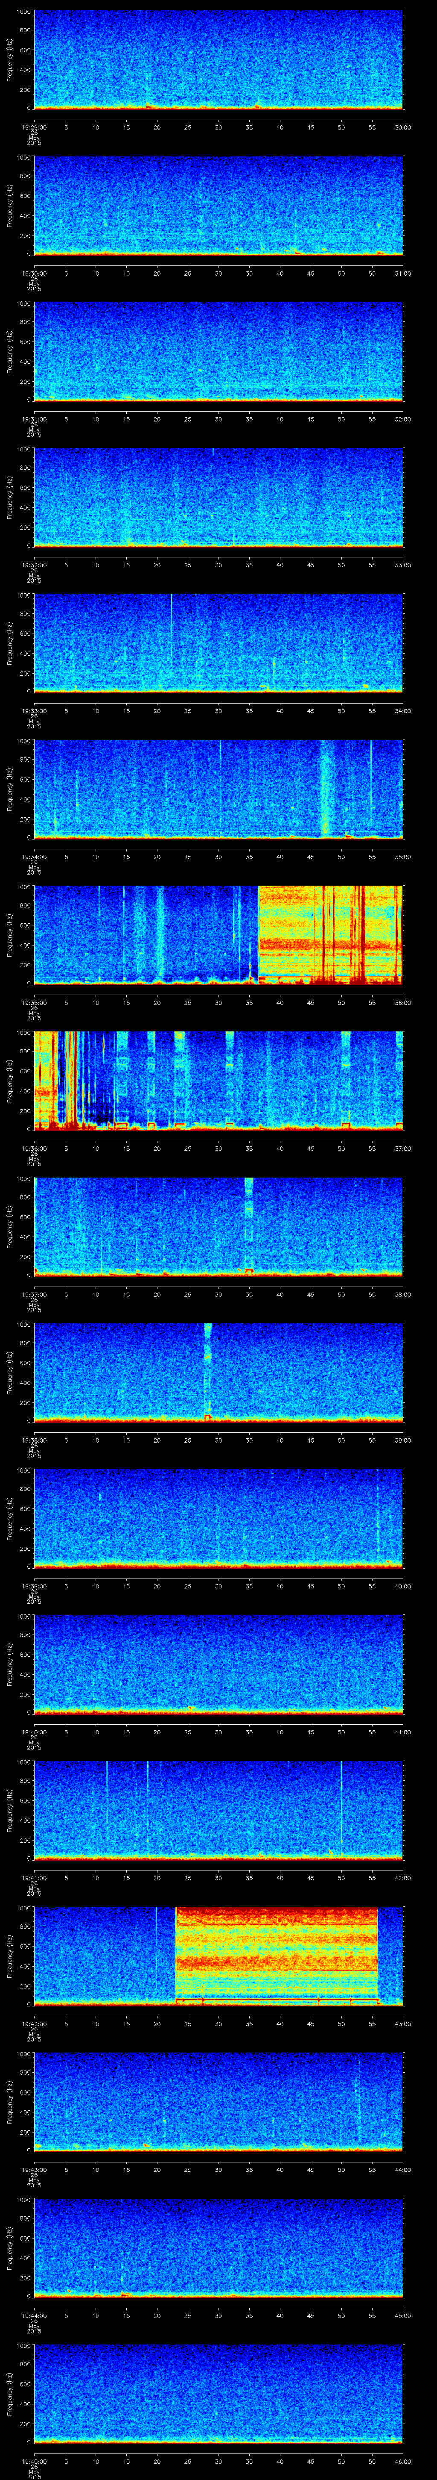Click Frequency (Hz) label of 19:29:00 panel

coord(10,60)
